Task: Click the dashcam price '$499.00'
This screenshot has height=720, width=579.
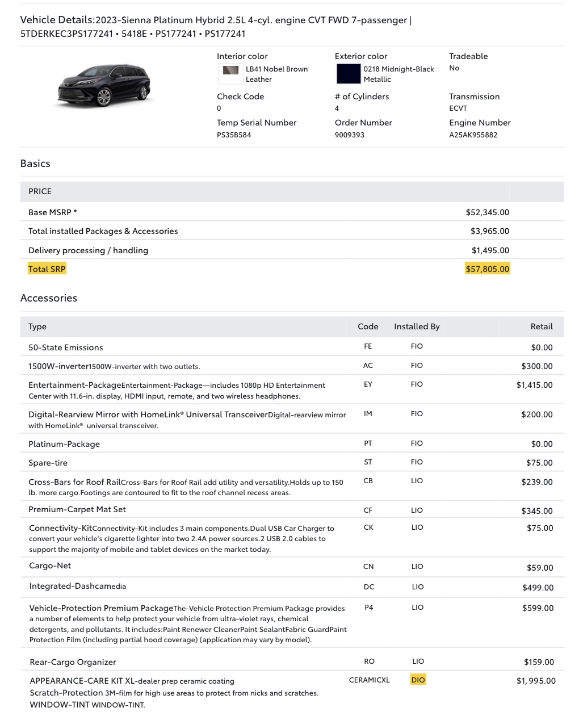Action: (x=538, y=588)
